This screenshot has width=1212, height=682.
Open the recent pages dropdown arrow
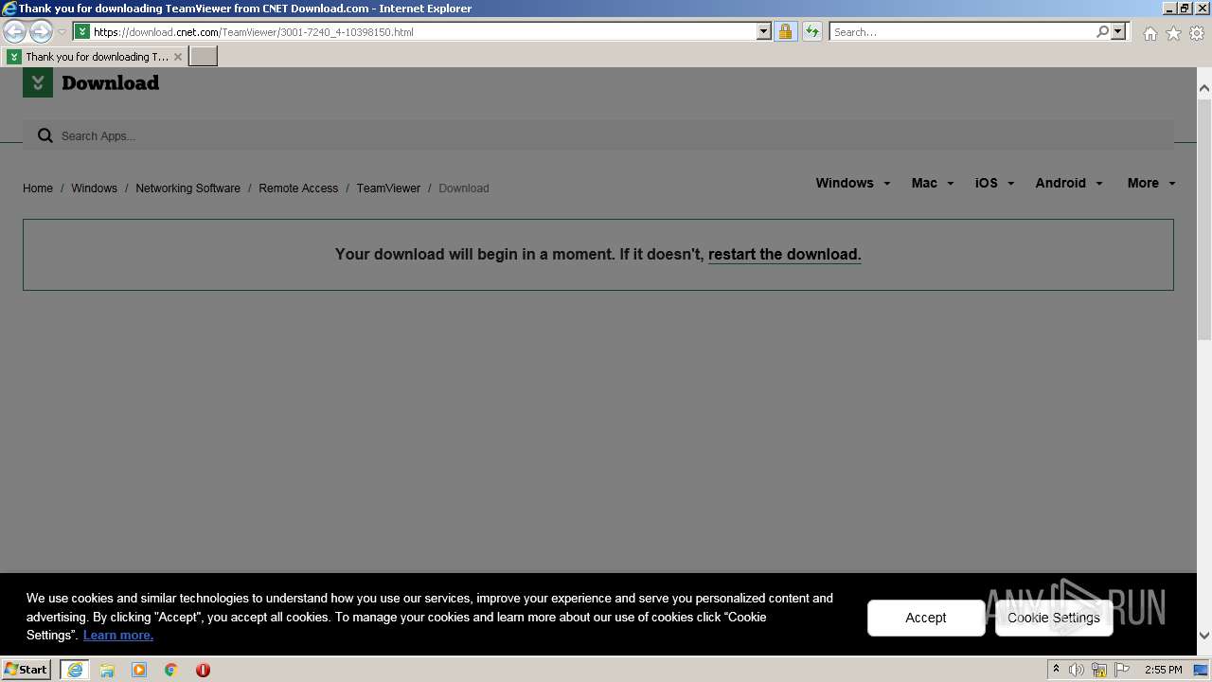tap(62, 32)
